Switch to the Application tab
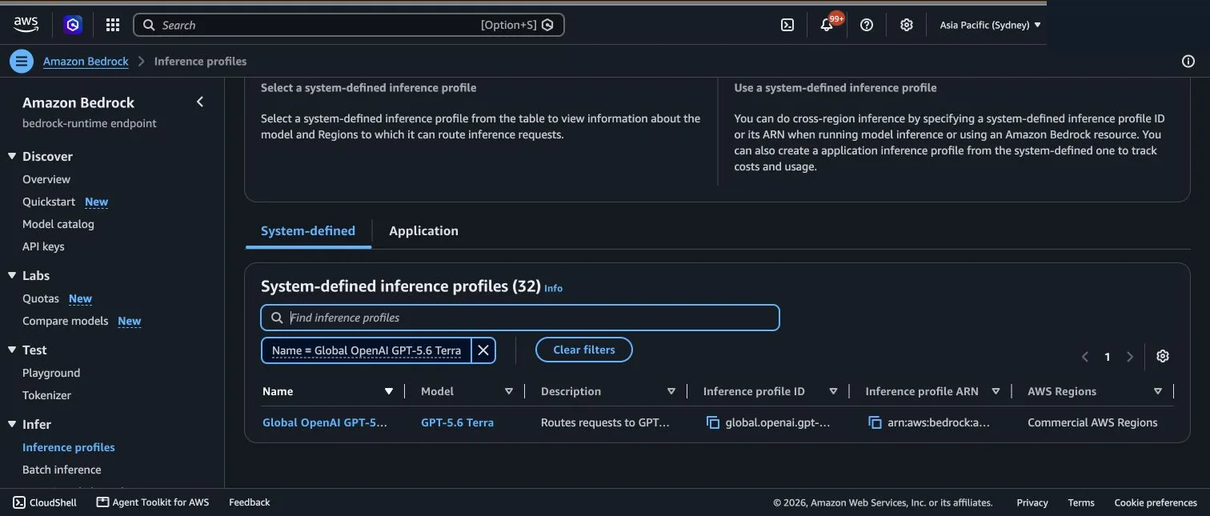Viewport: 1210px width, 516px height. (x=423, y=230)
